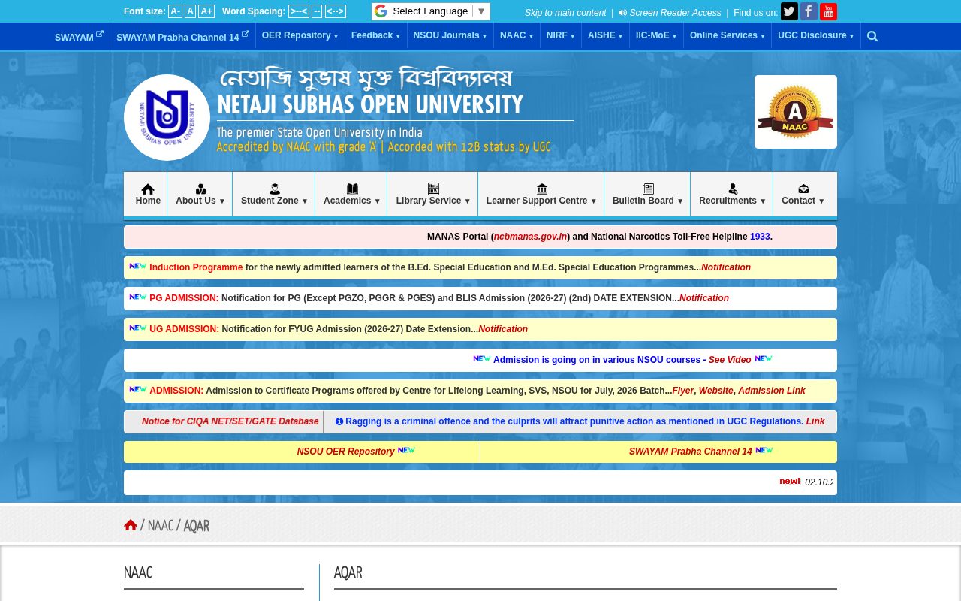Open the NIRF top menu
This screenshot has width=961, height=601.
click(560, 36)
